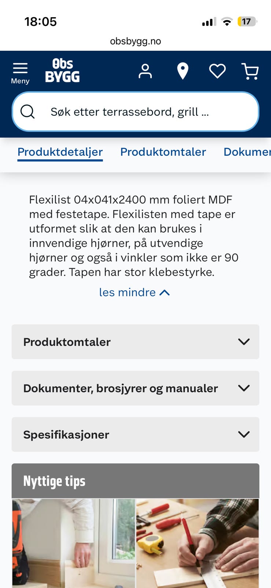Collapse description with les mindre link
271x588 pixels.
point(135,293)
